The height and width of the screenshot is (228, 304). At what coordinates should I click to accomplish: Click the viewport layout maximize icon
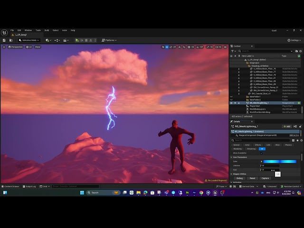(x=225, y=47)
